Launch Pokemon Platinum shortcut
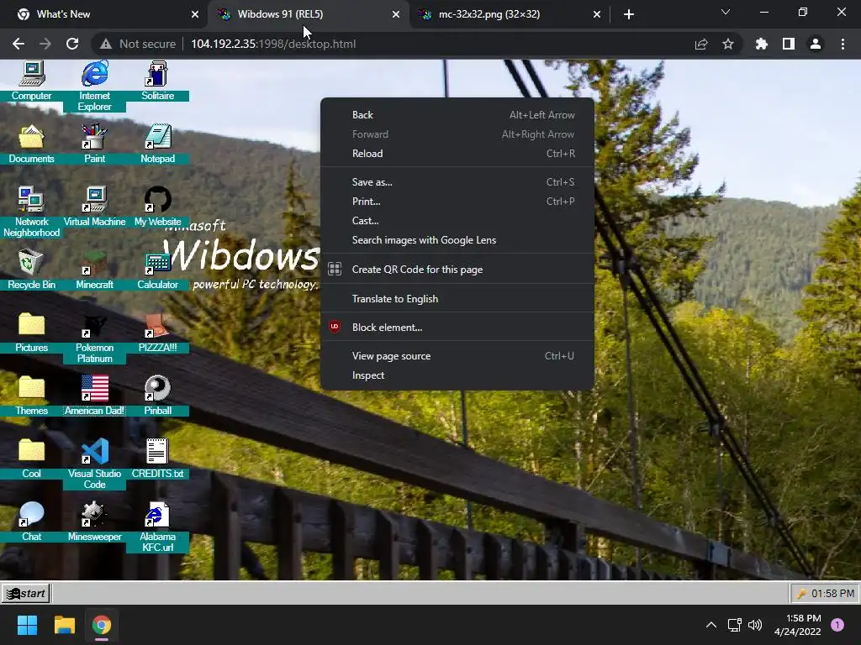861x645 pixels. click(x=94, y=338)
